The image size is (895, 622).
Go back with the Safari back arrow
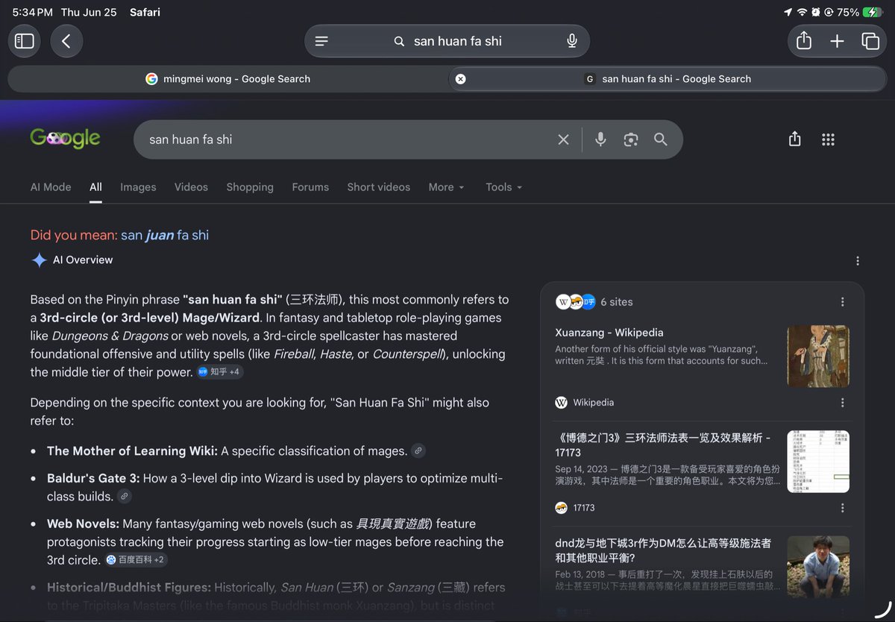click(66, 41)
